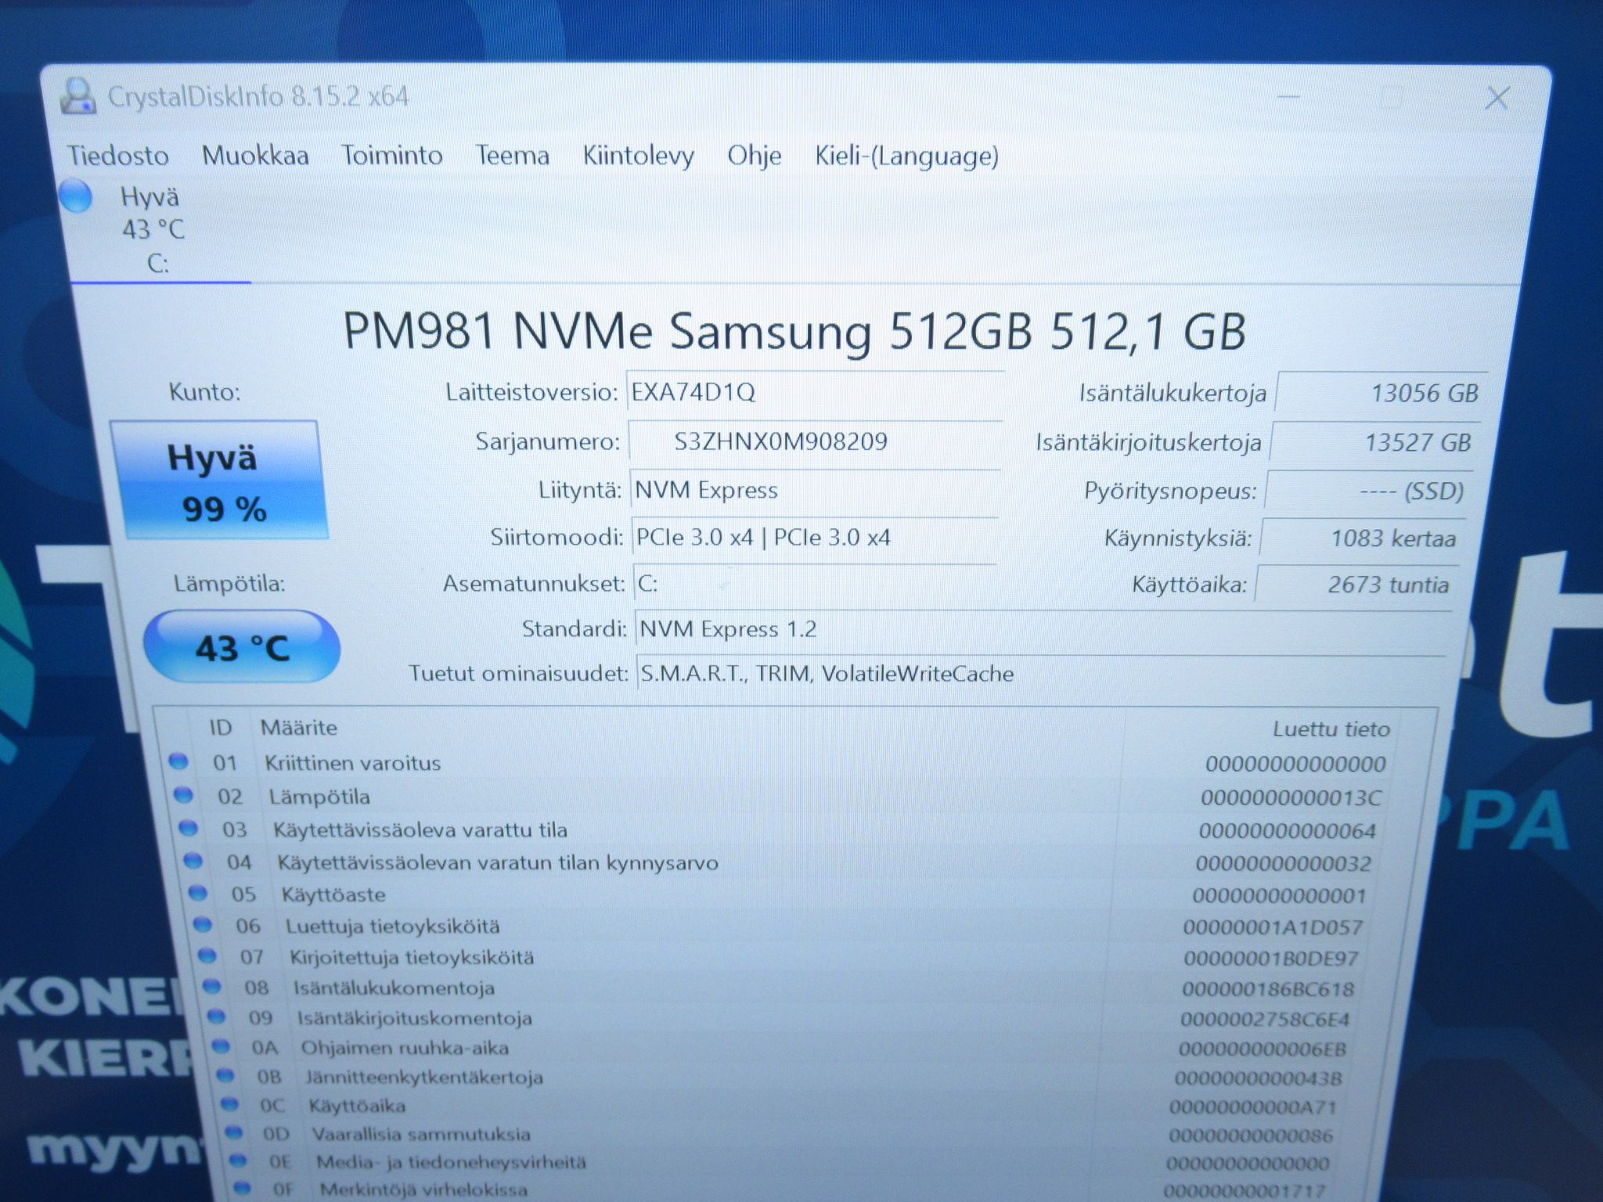Click the CrystalDiskInfo app icon in title bar

point(77,97)
